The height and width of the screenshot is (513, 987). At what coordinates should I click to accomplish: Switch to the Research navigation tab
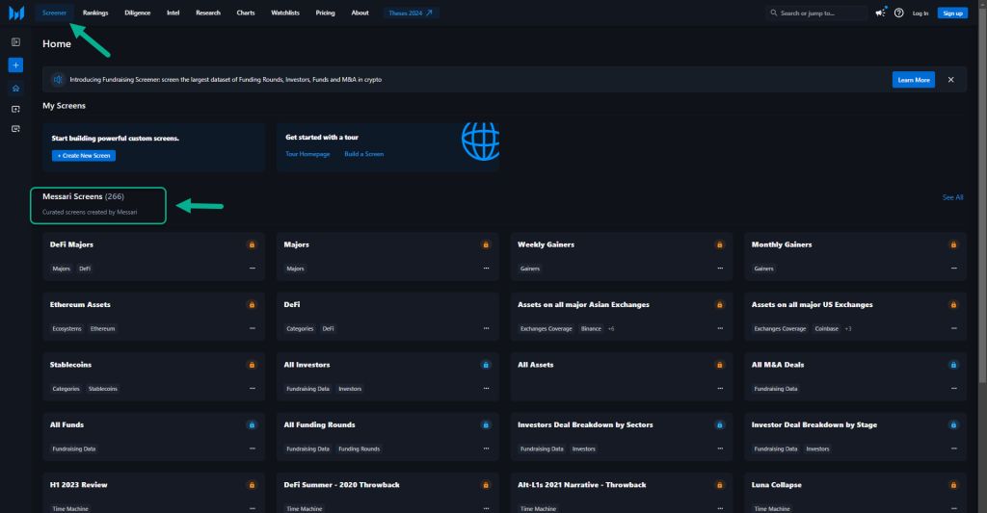(x=207, y=13)
